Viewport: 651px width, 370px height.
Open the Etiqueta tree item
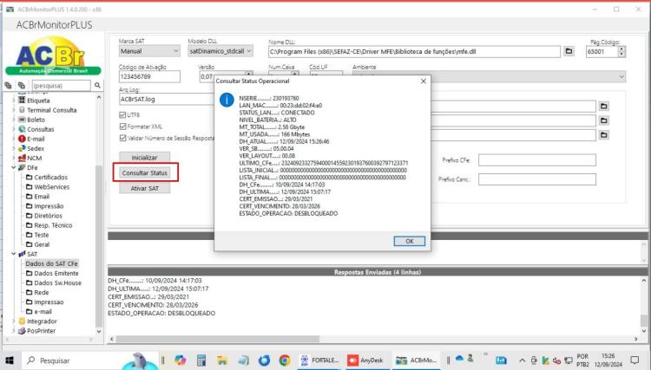point(38,101)
